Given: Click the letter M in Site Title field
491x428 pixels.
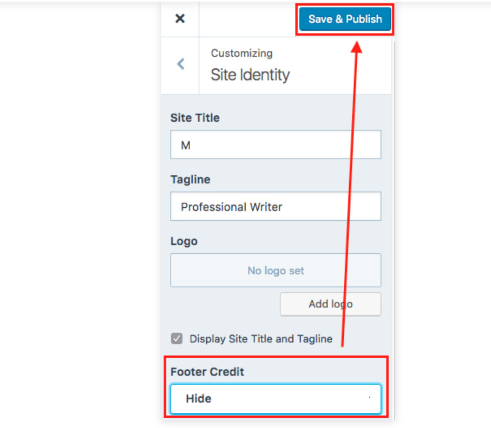Looking at the screenshot, I should tap(186, 145).
